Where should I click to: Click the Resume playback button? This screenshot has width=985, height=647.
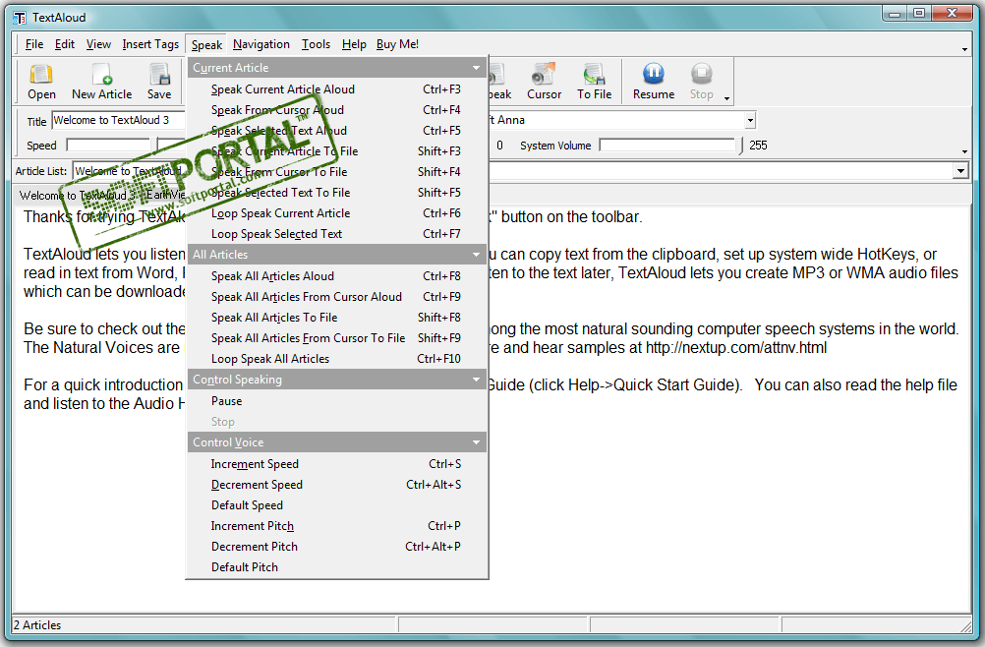654,82
